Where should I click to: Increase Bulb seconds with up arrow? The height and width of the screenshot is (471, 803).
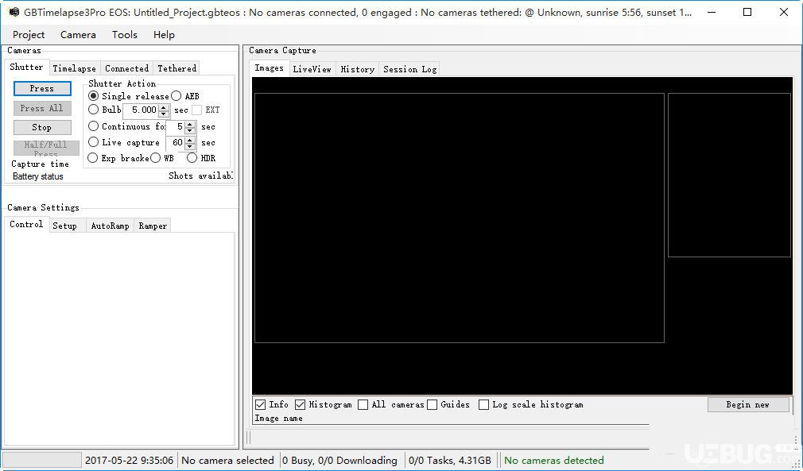tap(164, 107)
